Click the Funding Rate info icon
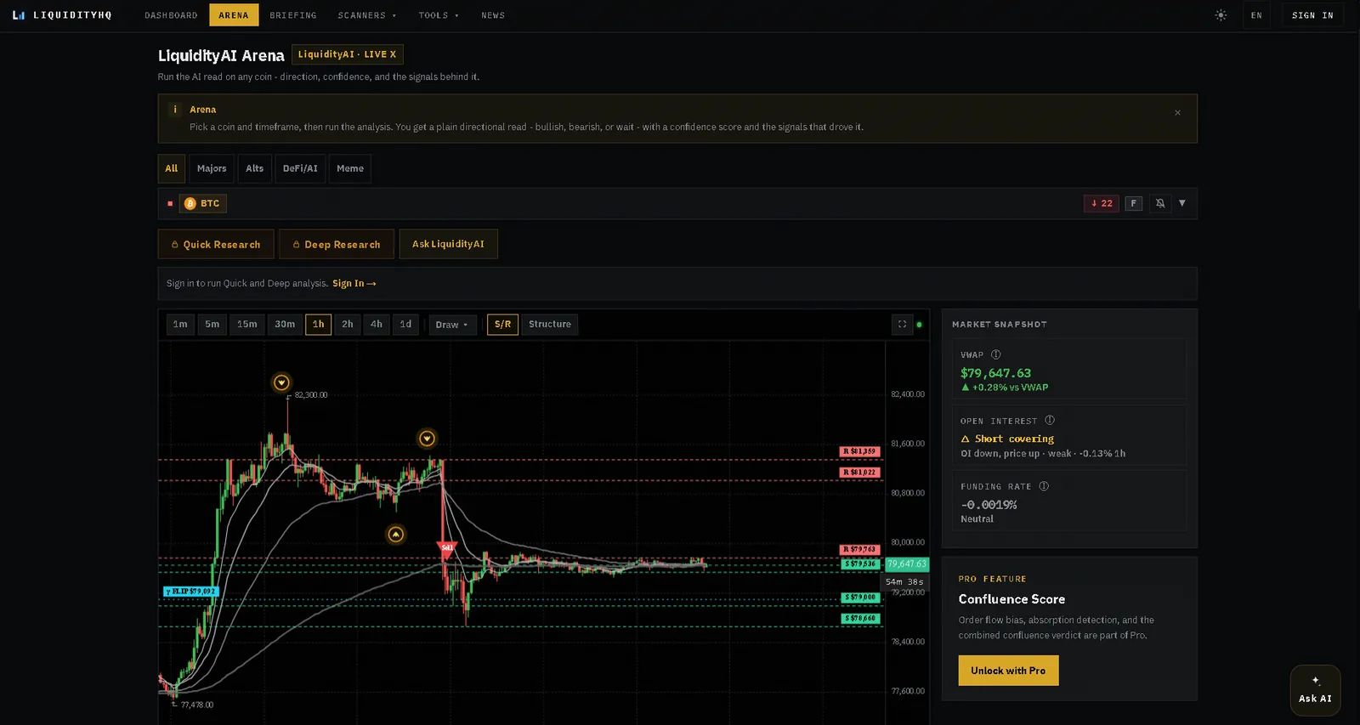Image resolution: width=1360 pixels, height=725 pixels. [1044, 486]
